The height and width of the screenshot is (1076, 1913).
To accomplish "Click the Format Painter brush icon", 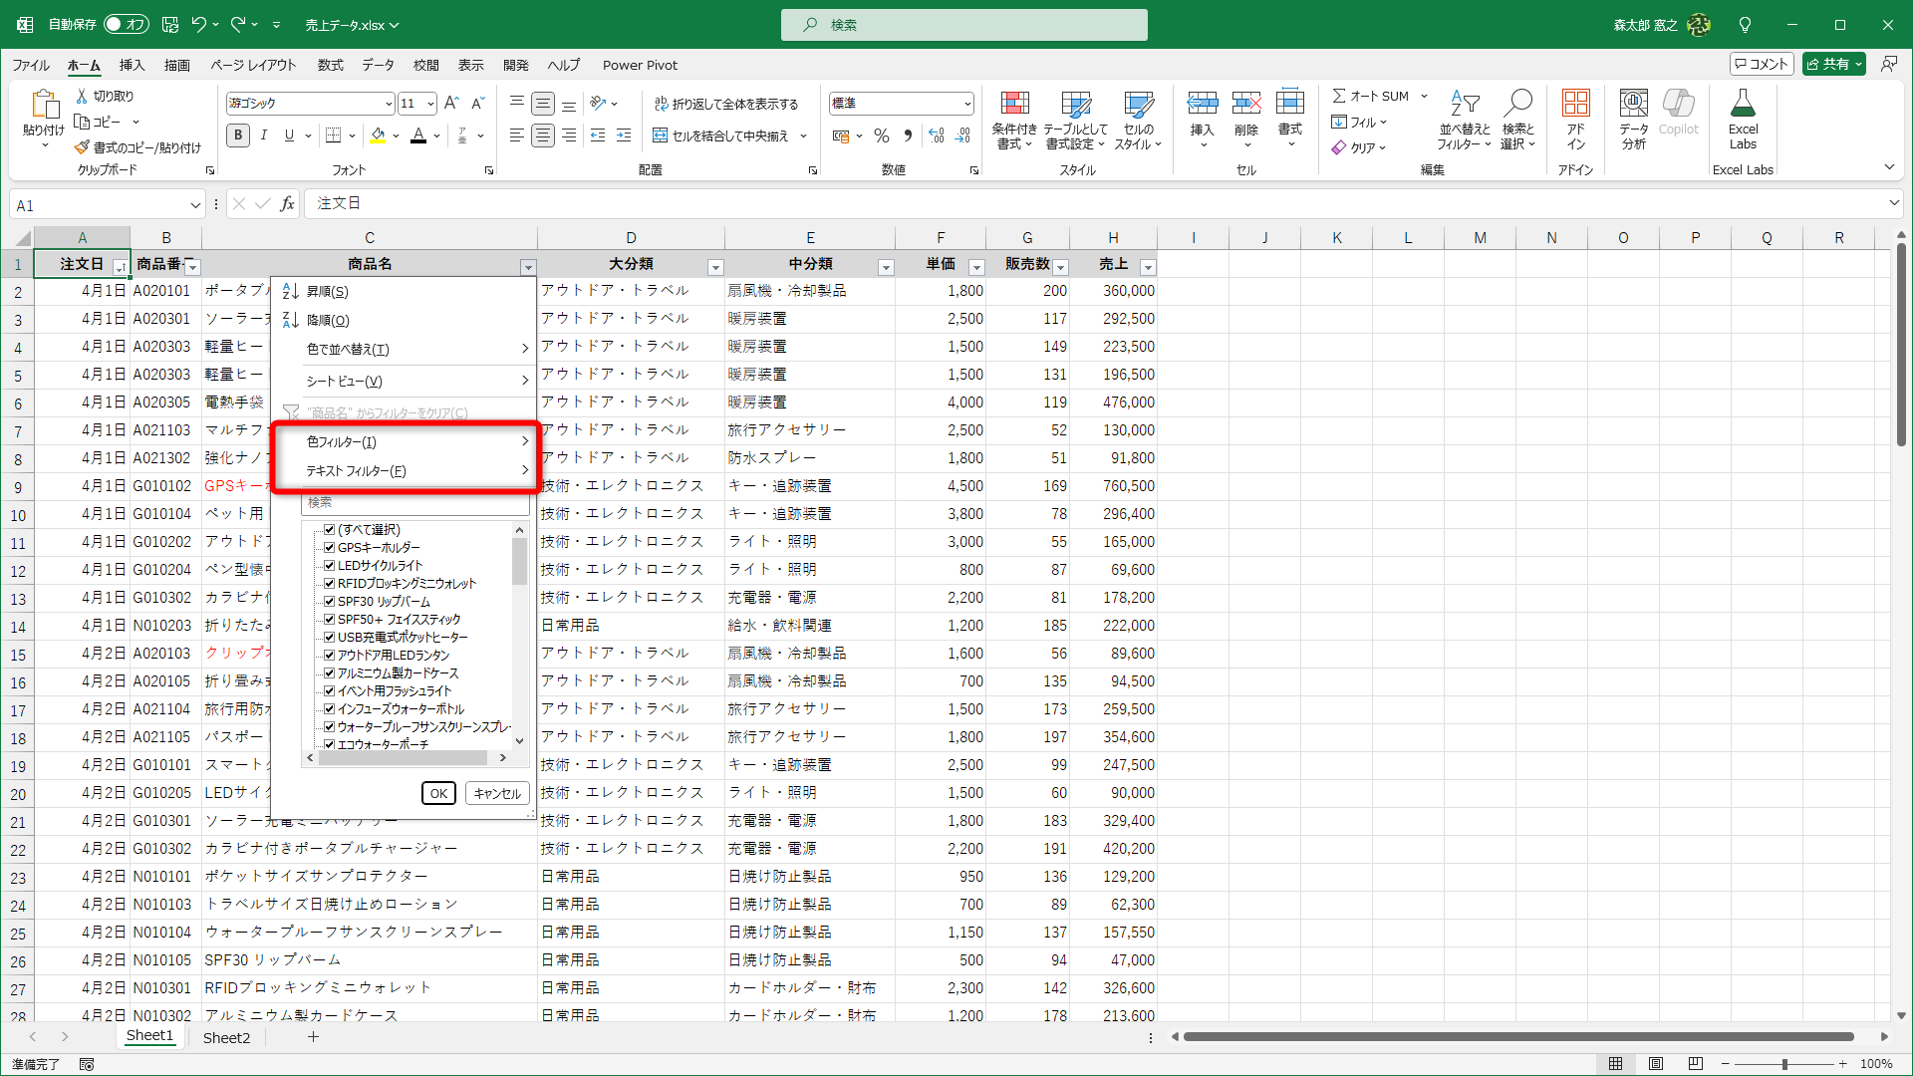I will (82, 147).
